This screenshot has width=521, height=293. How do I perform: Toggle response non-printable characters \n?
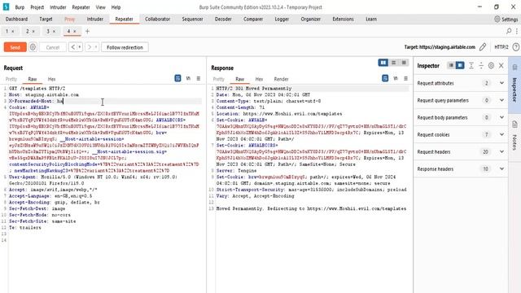(x=396, y=78)
